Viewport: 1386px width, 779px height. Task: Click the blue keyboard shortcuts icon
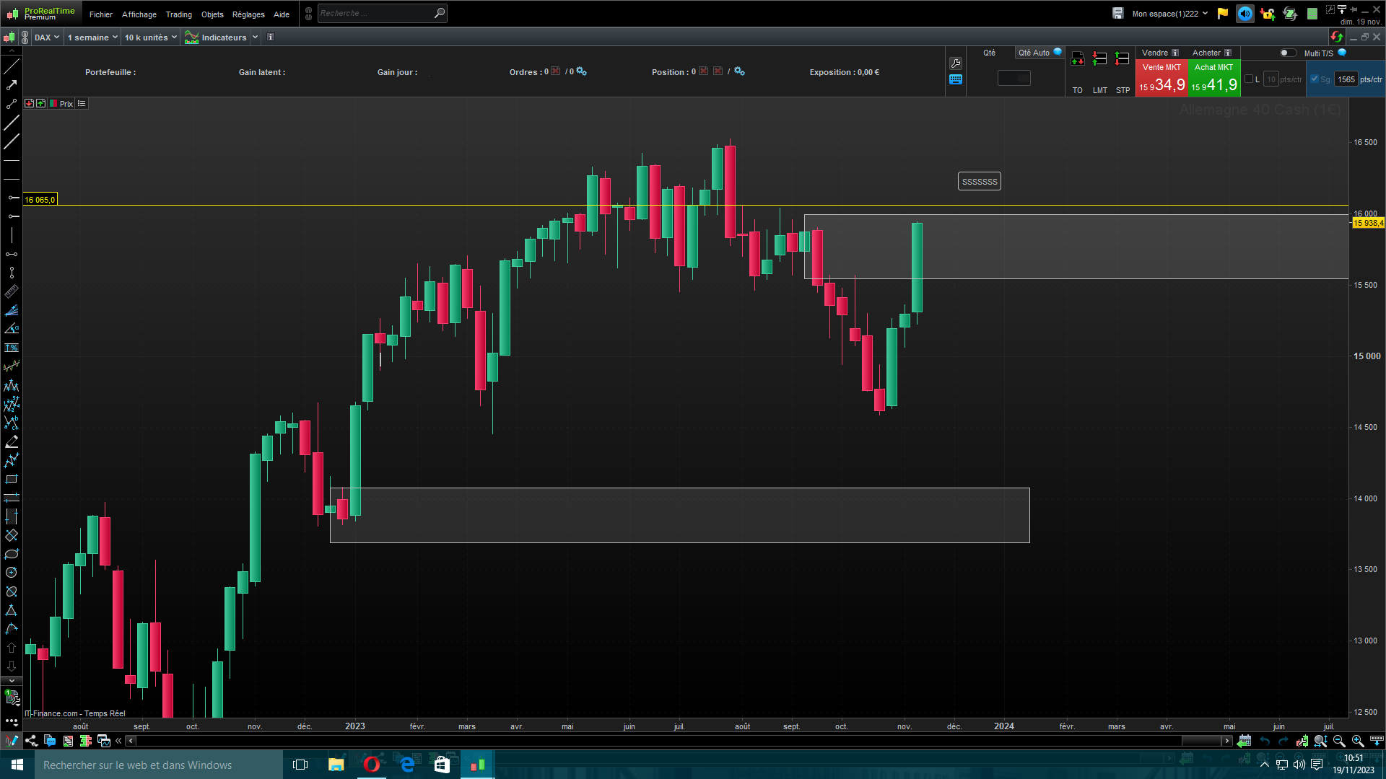click(956, 79)
